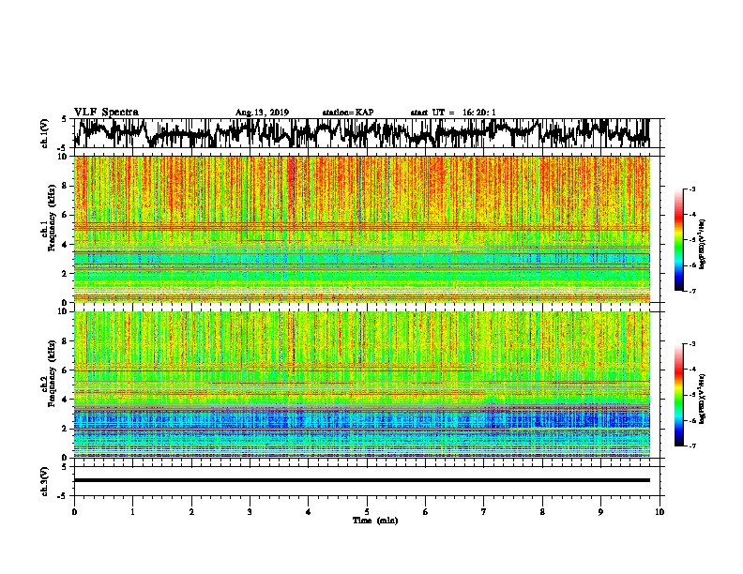Click the ch.2 spectrogram "8" kHz tick label
The height and width of the screenshot is (574, 743).
(x=65, y=341)
